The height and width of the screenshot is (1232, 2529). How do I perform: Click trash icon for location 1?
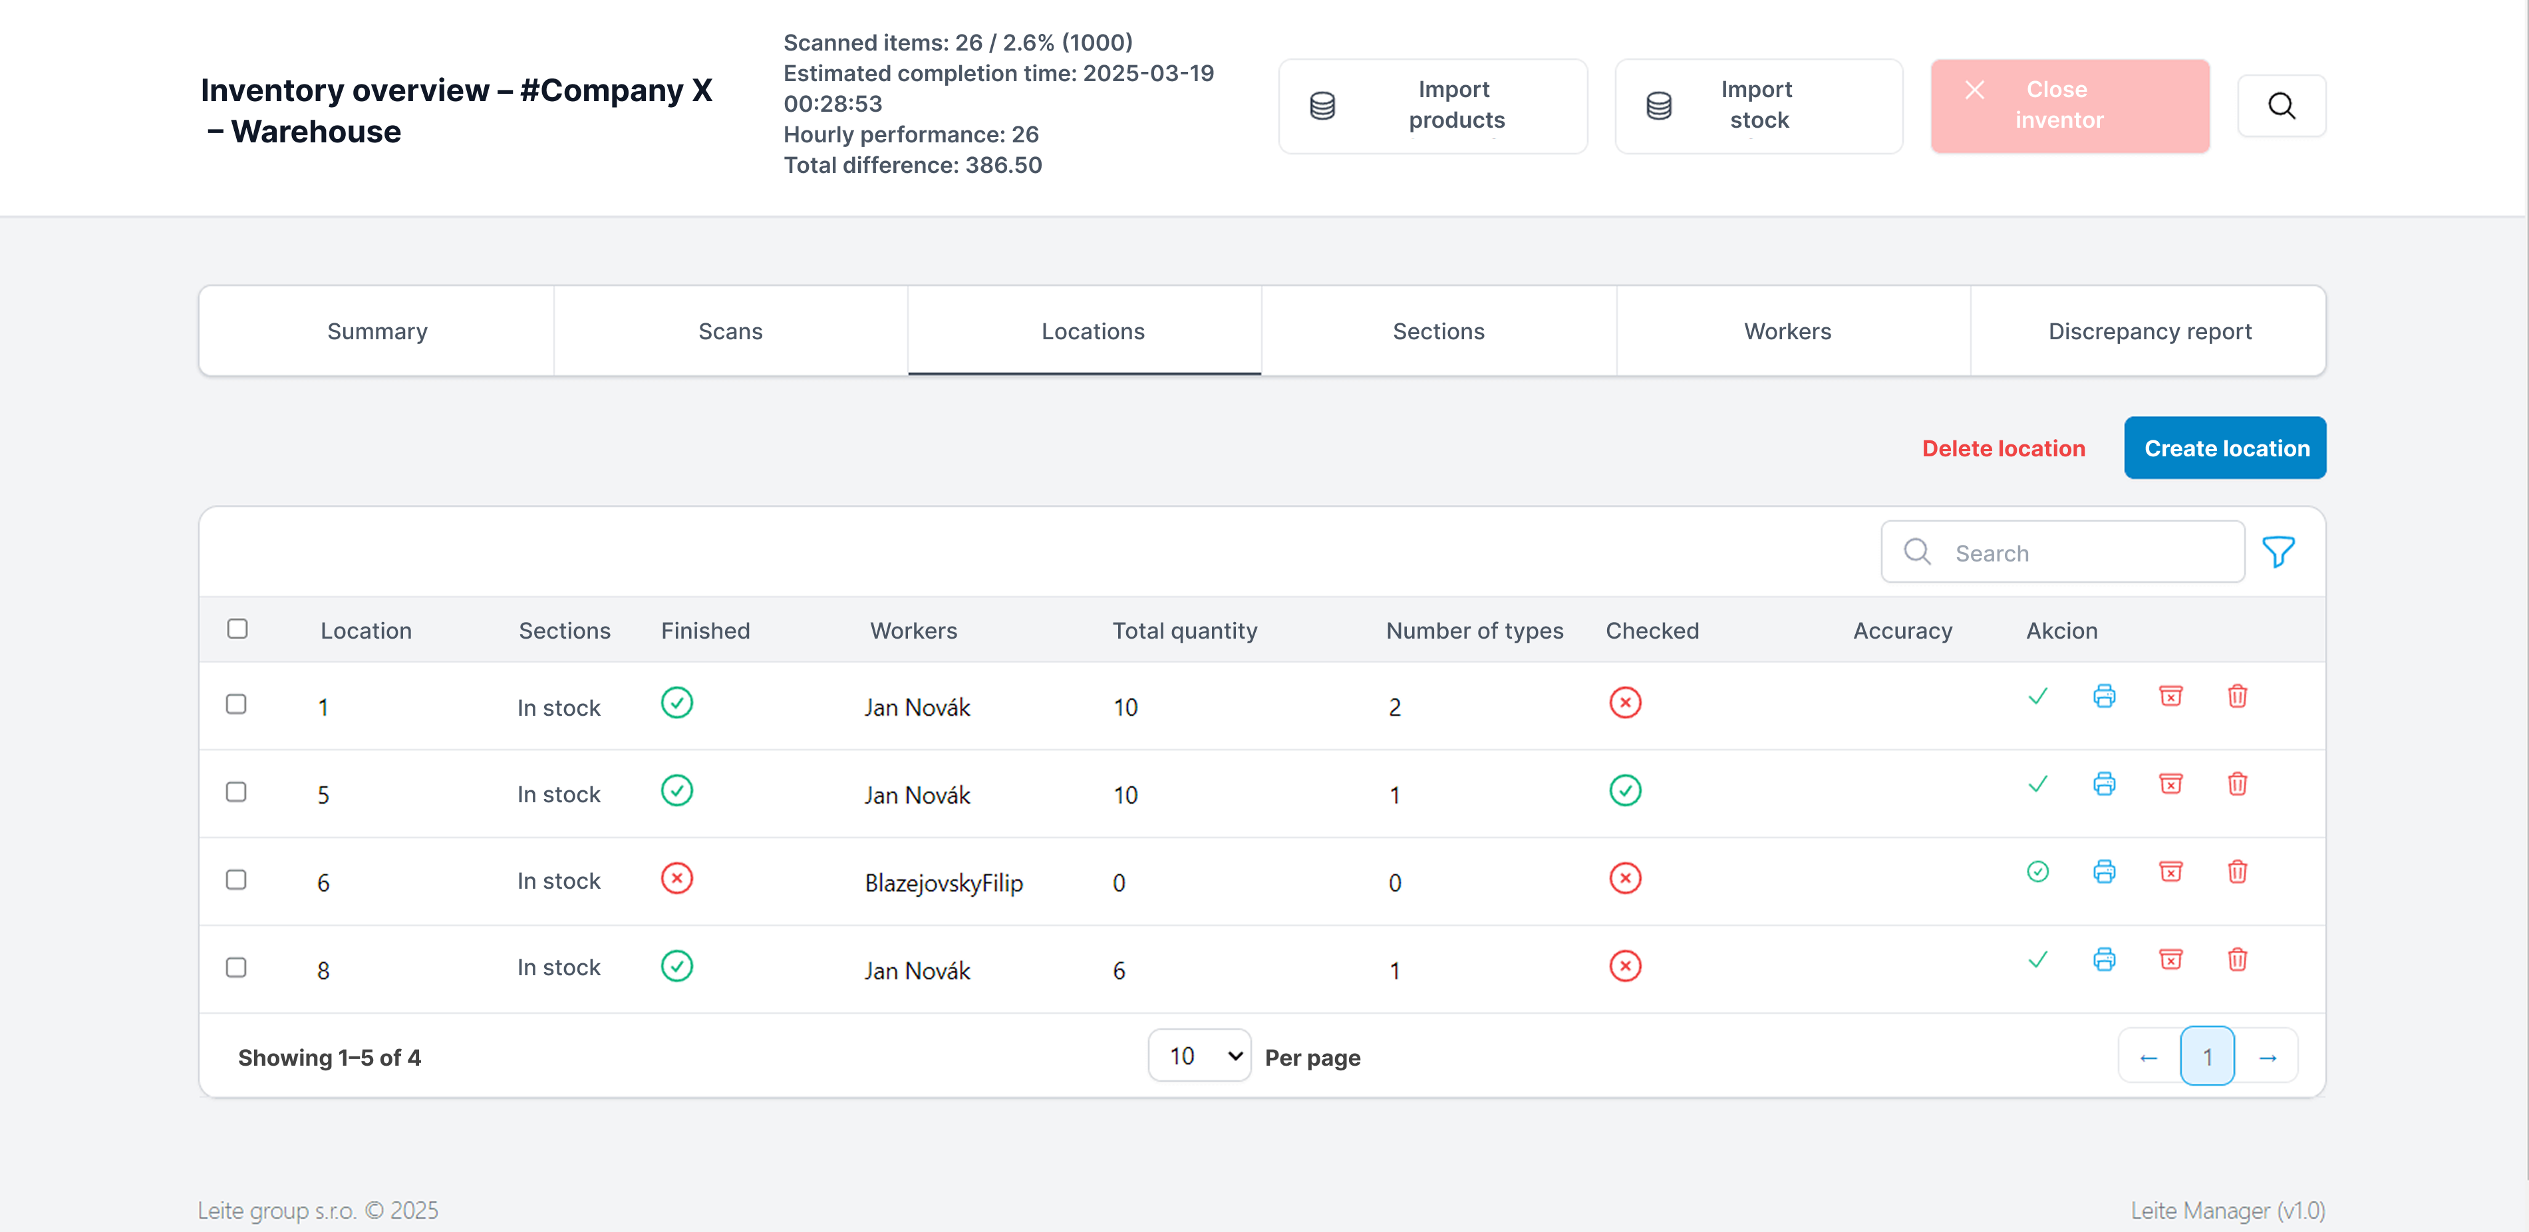pyautogui.click(x=2236, y=696)
